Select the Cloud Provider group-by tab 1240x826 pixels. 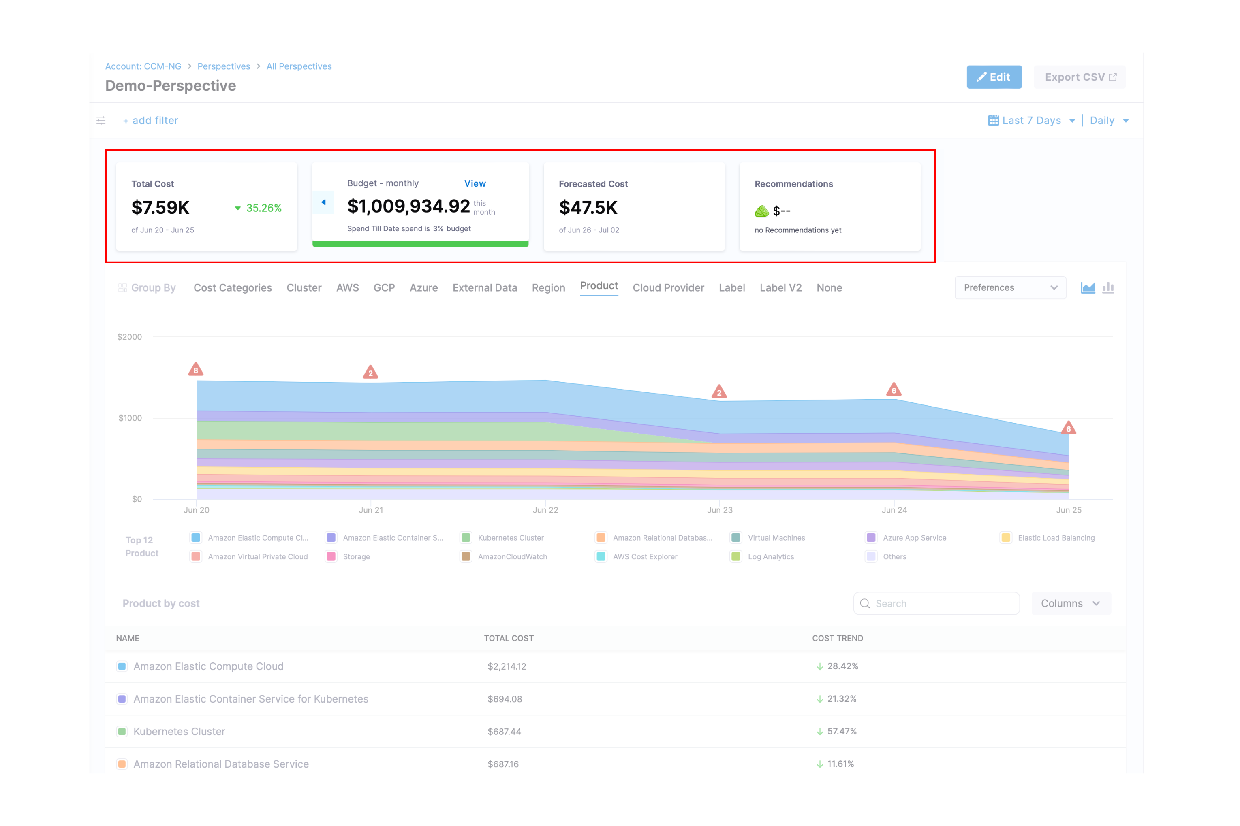pos(668,287)
